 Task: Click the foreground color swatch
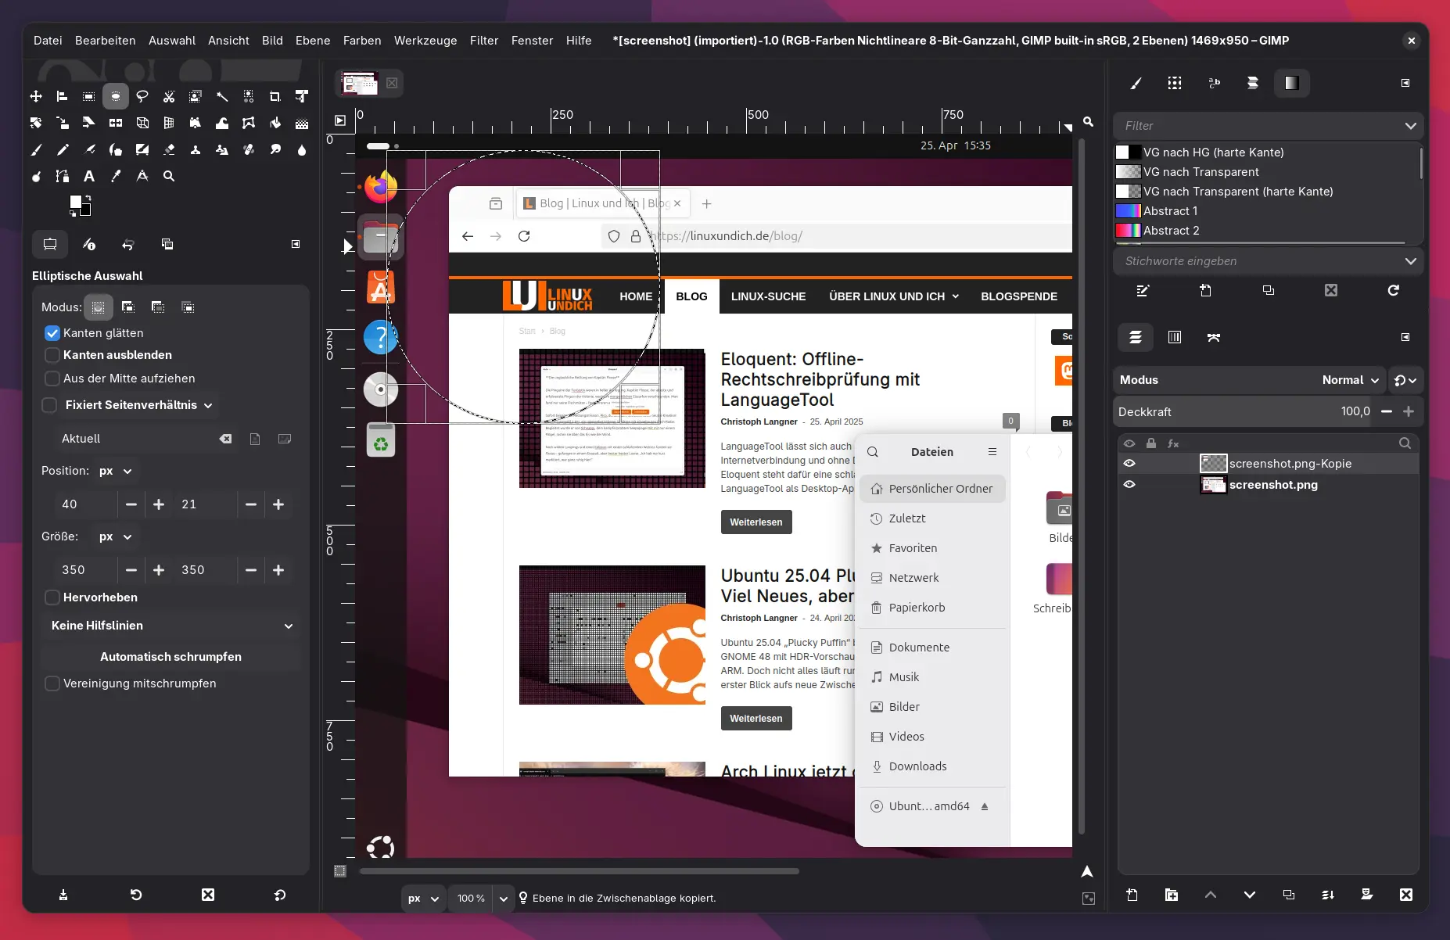pyautogui.click(x=76, y=202)
